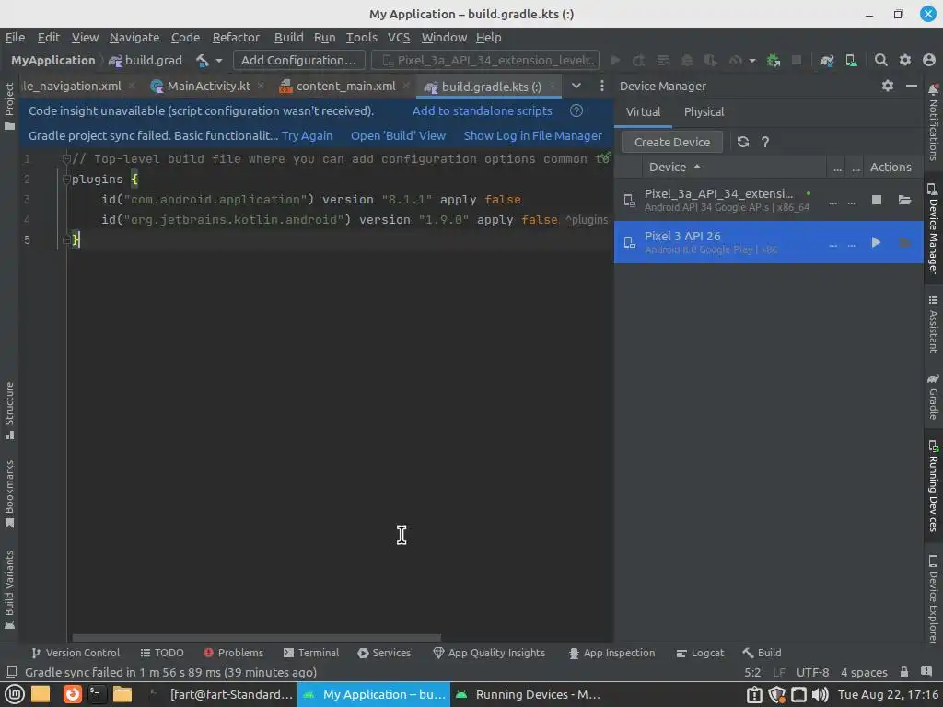The width and height of the screenshot is (943, 707).
Task: Open the Refactor menu
Action: pos(236,37)
